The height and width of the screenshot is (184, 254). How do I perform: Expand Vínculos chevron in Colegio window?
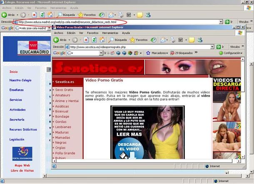[252, 21]
